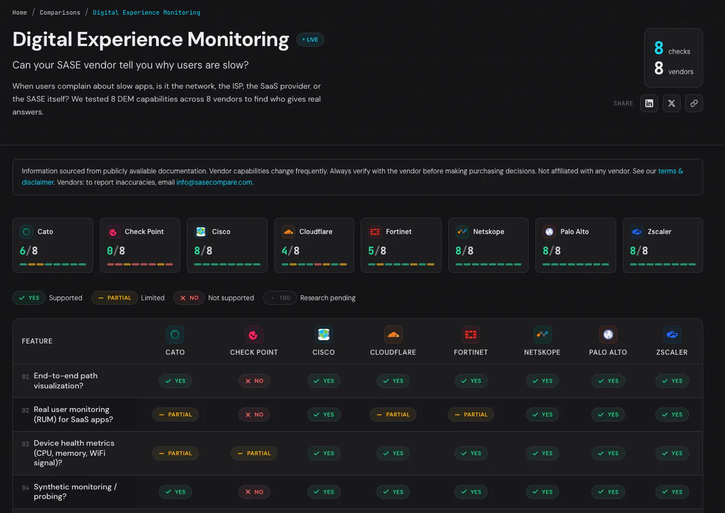Viewport: 725px width, 513px height.
Task: Click Cisco's YES badge for end-to-end path
Action: point(324,381)
